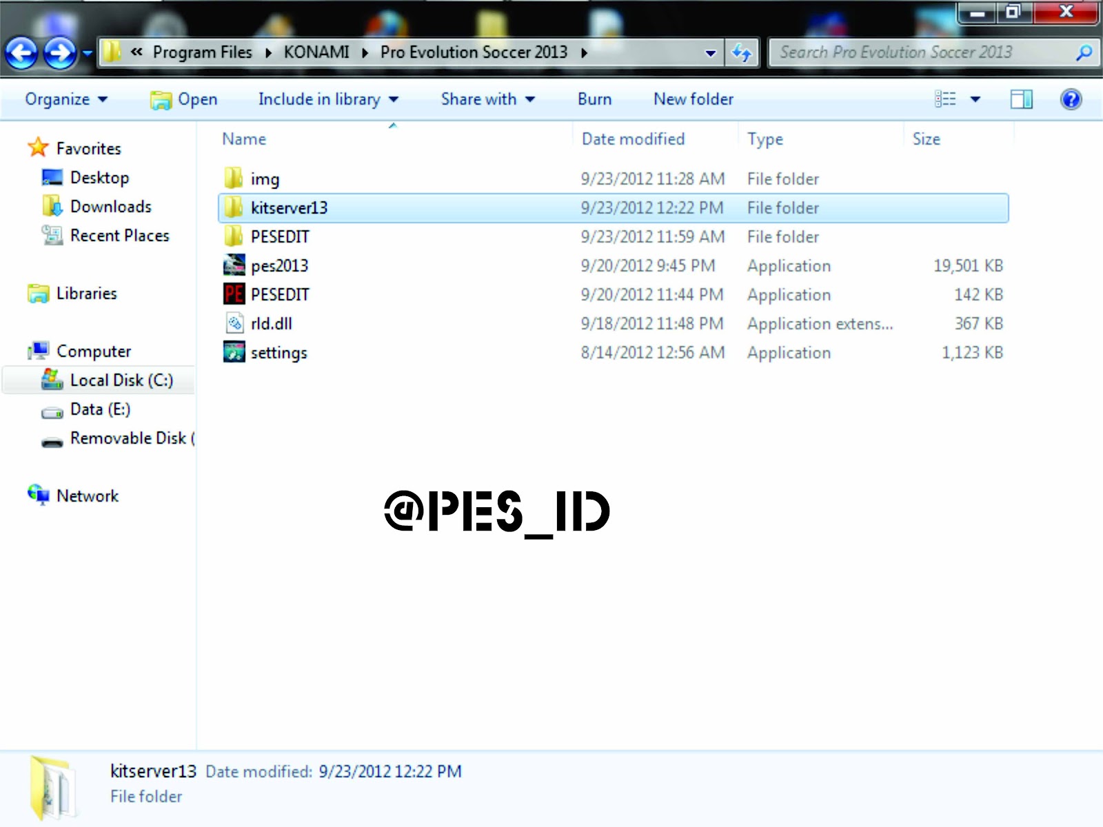This screenshot has width=1103, height=827.
Task: Select the img folder icon
Action: [x=234, y=178]
